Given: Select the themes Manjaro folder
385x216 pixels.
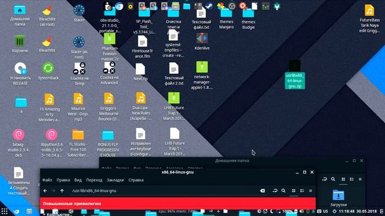Looking at the screenshot, I should point(226,19).
